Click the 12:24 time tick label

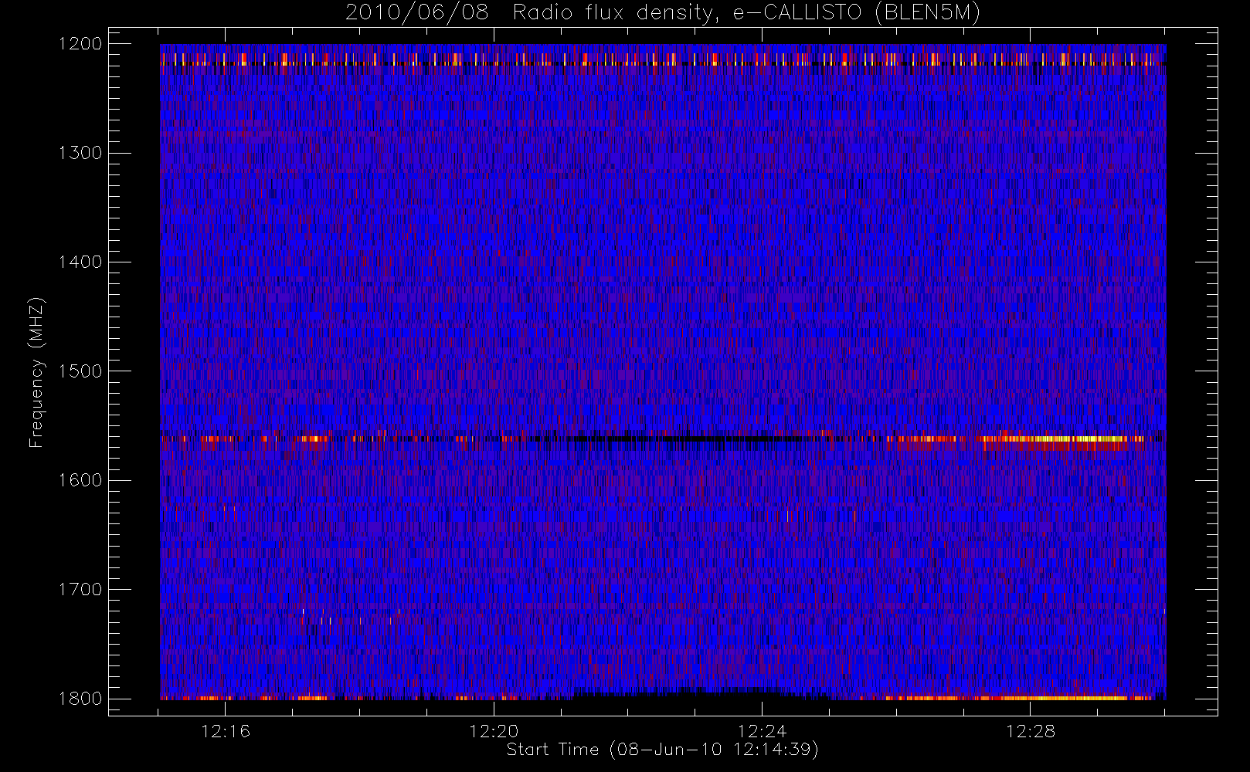click(x=762, y=731)
